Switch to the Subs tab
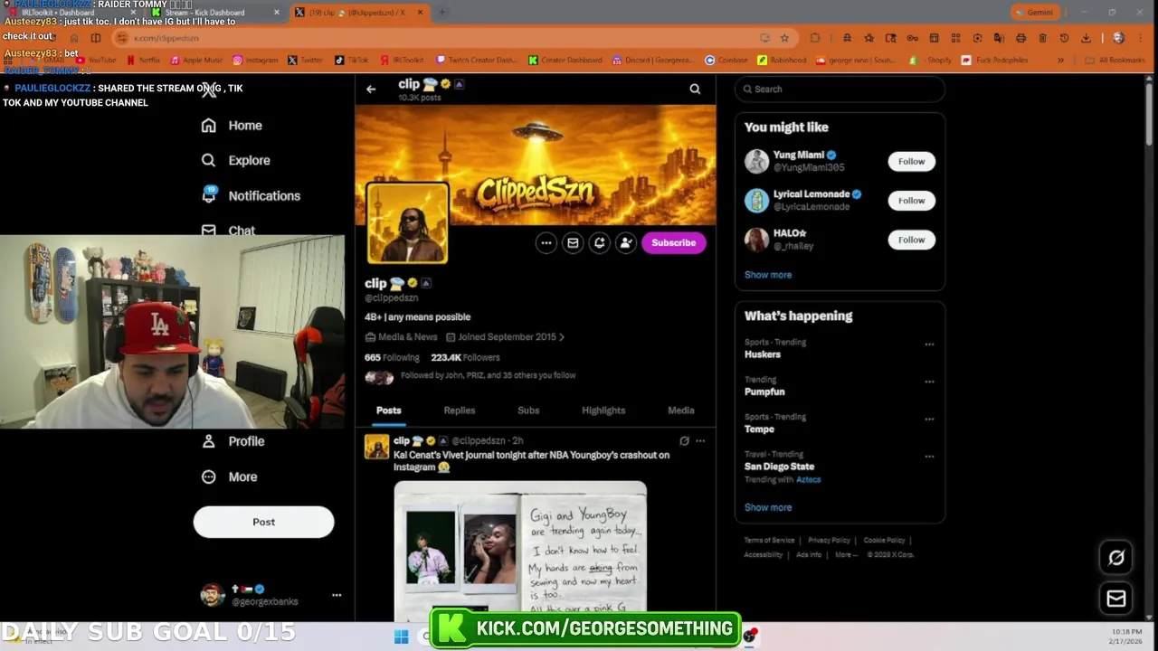Viewport: 1158px width, 651px height. point(528,410)
